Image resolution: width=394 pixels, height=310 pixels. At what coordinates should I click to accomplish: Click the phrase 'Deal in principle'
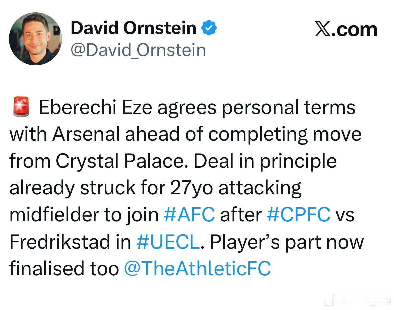coord(265,161)
